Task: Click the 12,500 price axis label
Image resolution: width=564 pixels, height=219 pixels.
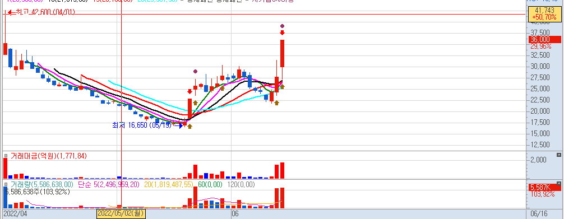Action: 540,145
